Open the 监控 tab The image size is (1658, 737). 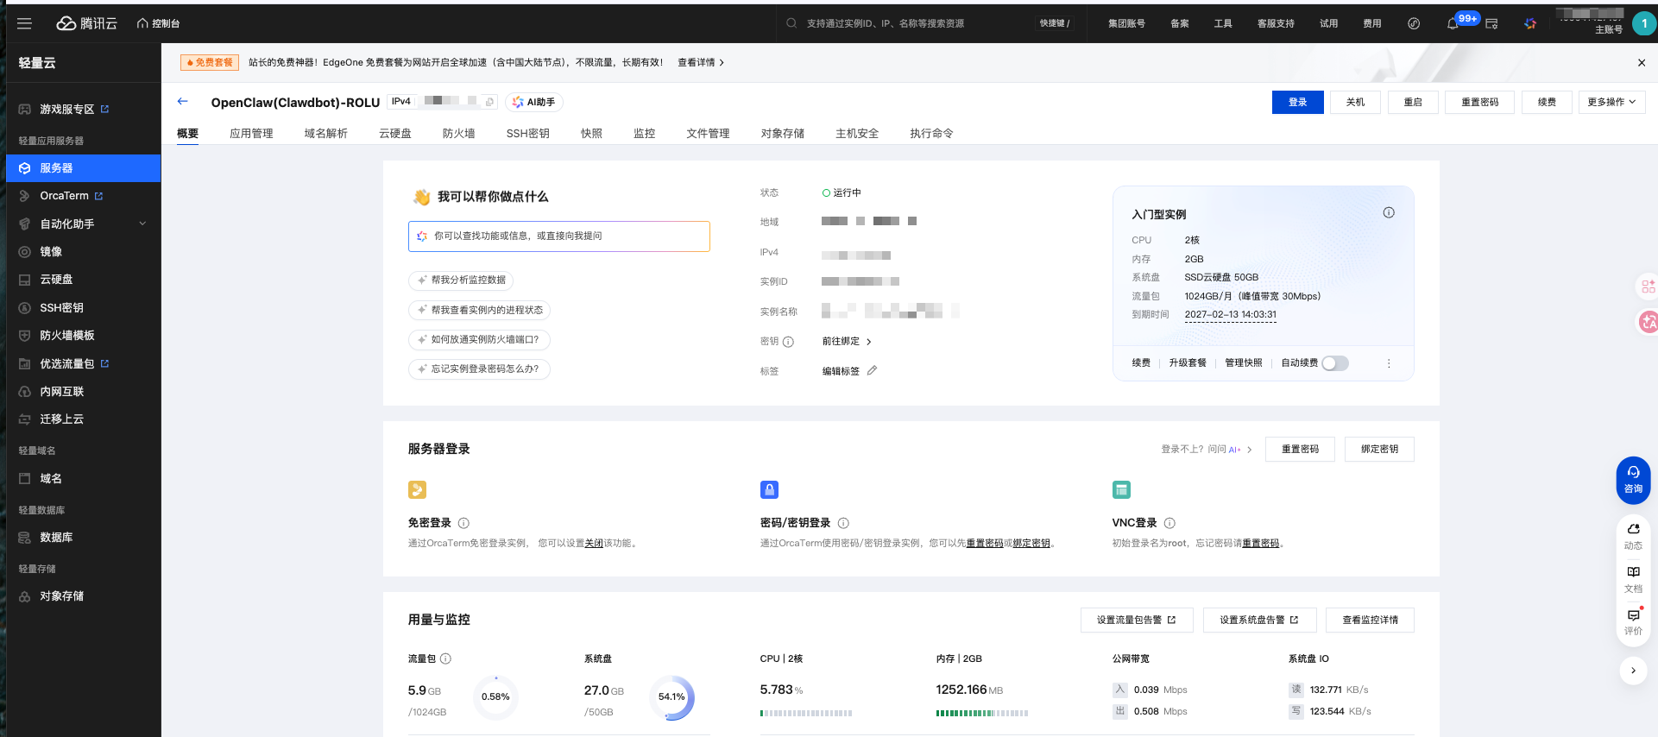(x=644, y=133)
